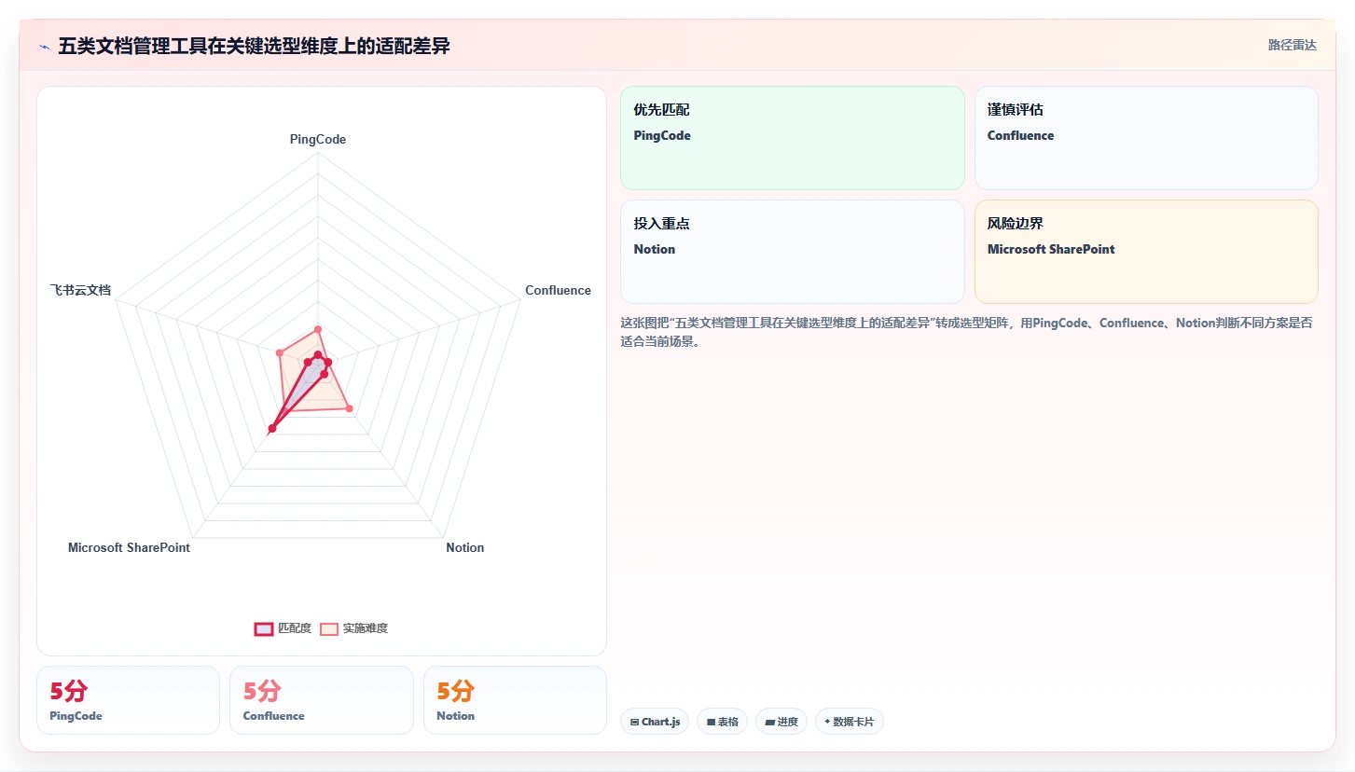Click the PingCode axis label on radar
1355x772 pixels.
[x=318, y=139]
